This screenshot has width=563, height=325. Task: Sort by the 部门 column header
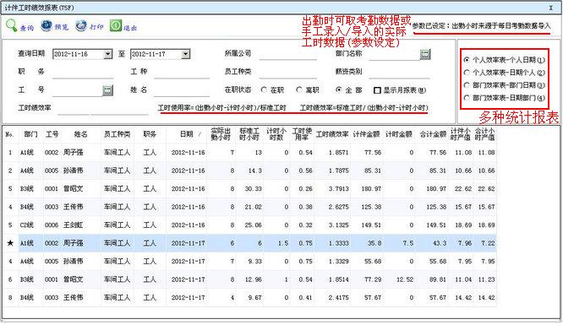[30, 134]
